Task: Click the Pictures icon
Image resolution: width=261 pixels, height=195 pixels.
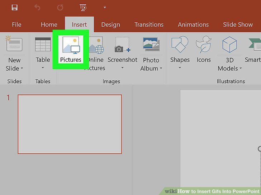Action: point(71,45)
